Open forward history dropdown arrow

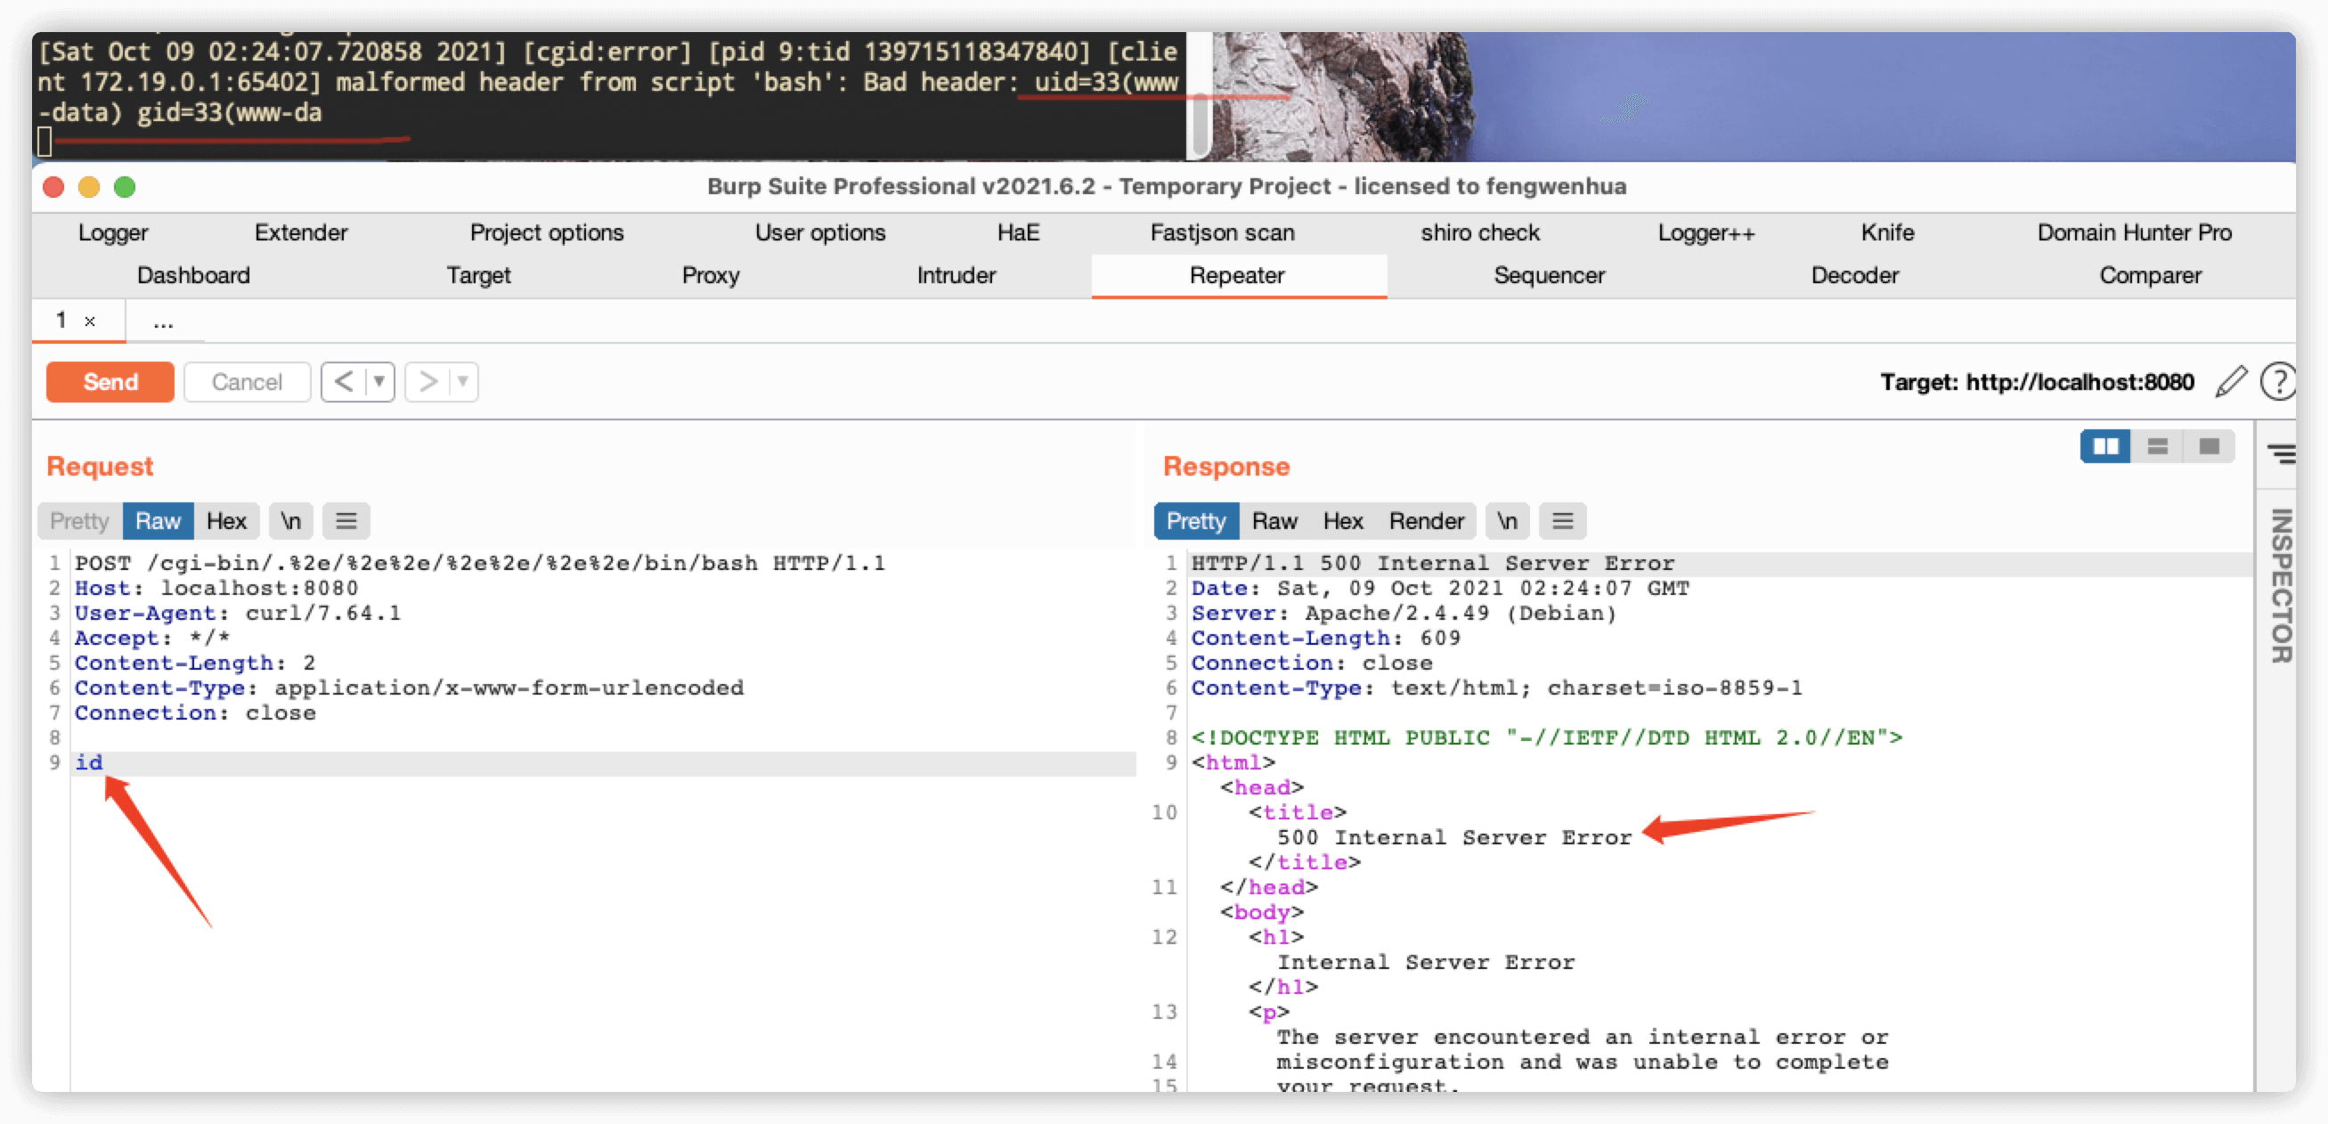tap(463, 382)
